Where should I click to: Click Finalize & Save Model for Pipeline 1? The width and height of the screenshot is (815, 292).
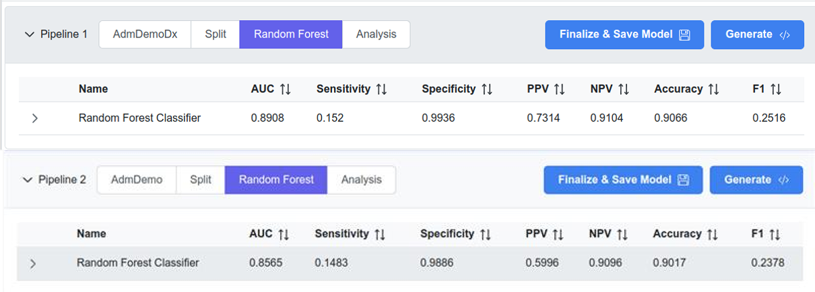624,34
